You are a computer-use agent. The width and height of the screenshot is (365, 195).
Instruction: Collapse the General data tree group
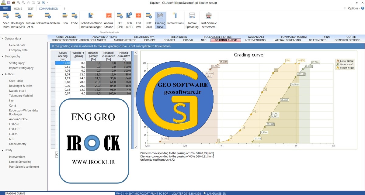[3, 39]
